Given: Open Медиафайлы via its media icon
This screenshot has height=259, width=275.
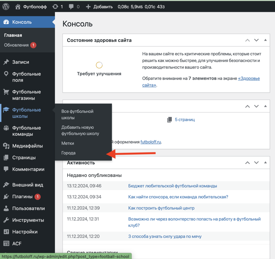Looking at the screenshot, I should 6,146.
